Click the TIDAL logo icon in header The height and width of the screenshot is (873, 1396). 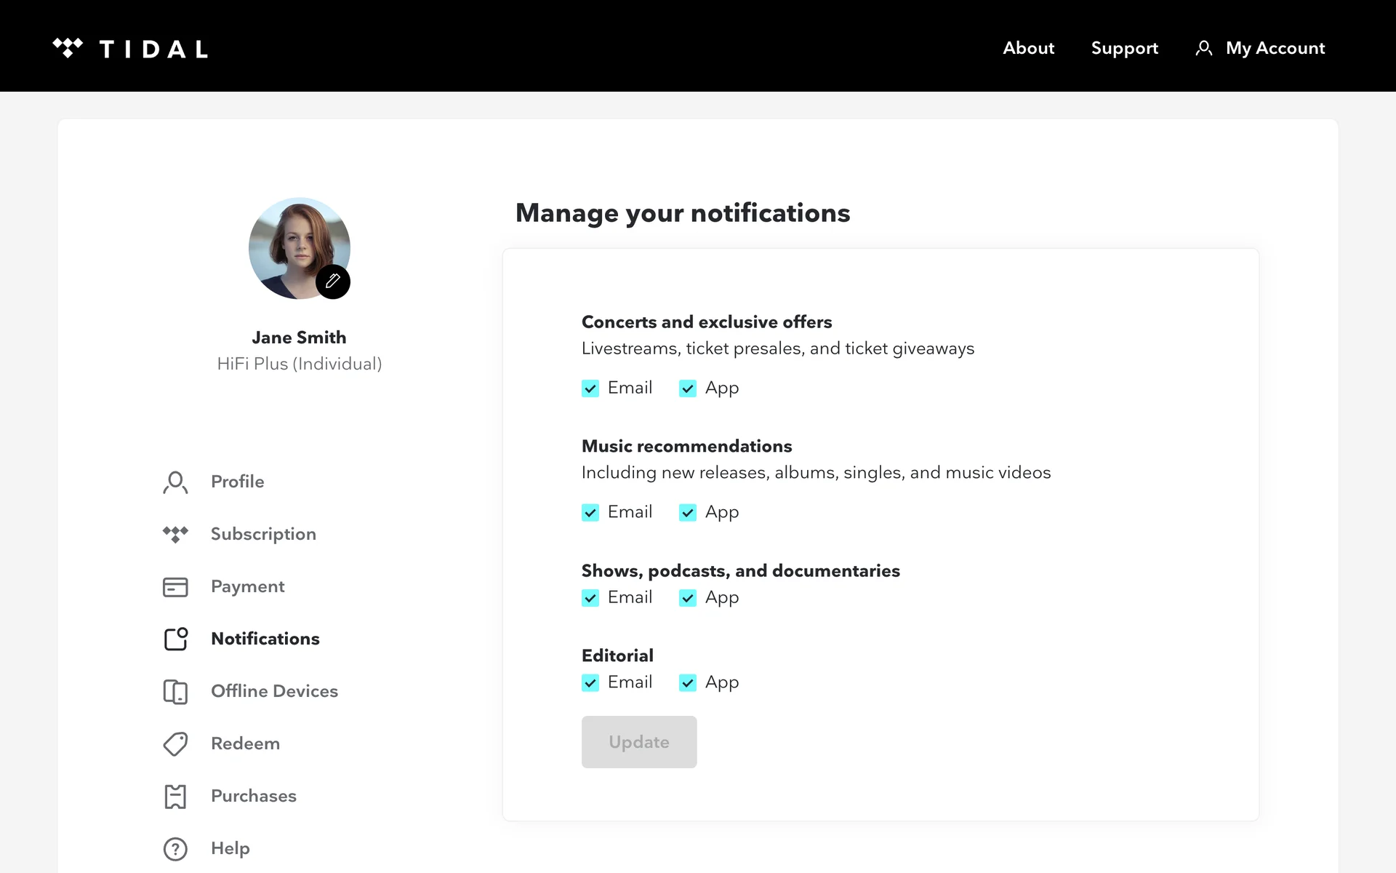68,48
